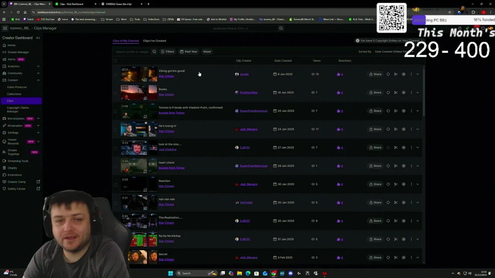
Task: Click the Search by title or category field
Action: [x=132, y=52]
